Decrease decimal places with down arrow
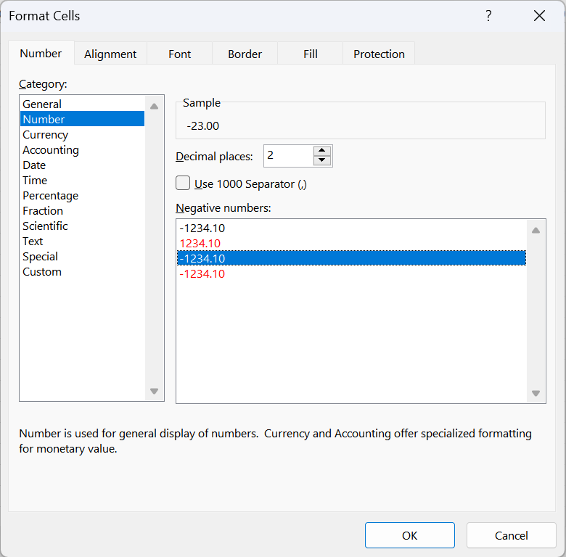 point(322,160)
